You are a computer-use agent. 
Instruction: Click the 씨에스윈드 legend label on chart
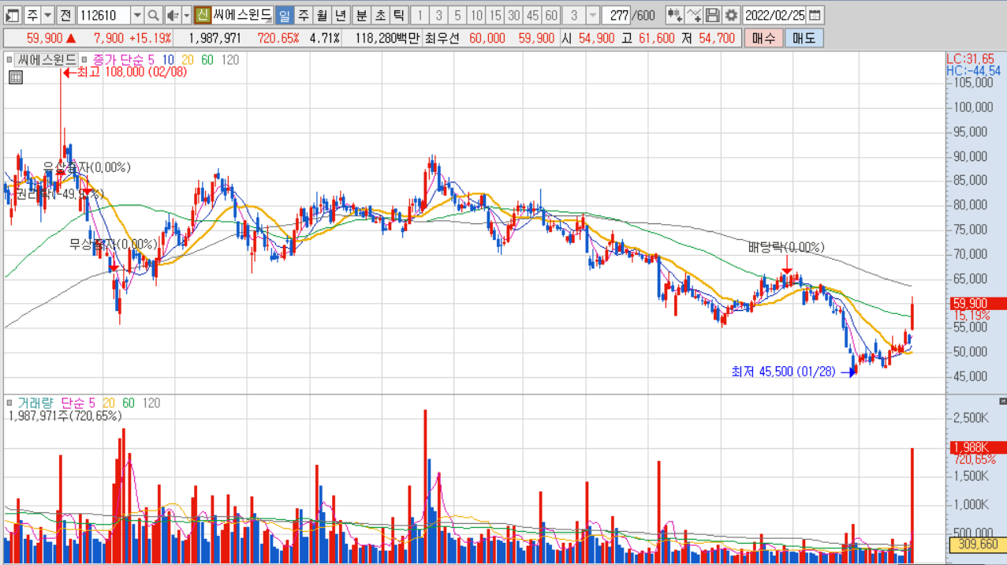coord(47,60)
